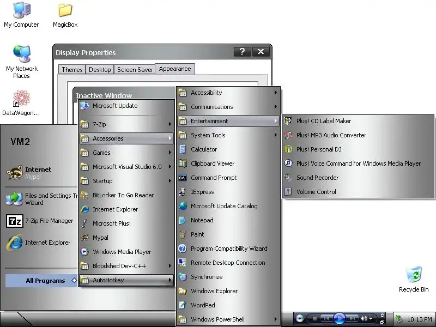The image size is (436, 327).
Task: Open Remote Desktop Connection icon
Action: 183,263
